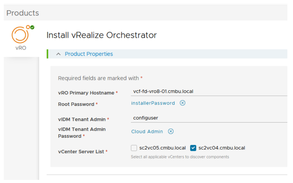
Task: Click the Products header
Action: (23, 13)
